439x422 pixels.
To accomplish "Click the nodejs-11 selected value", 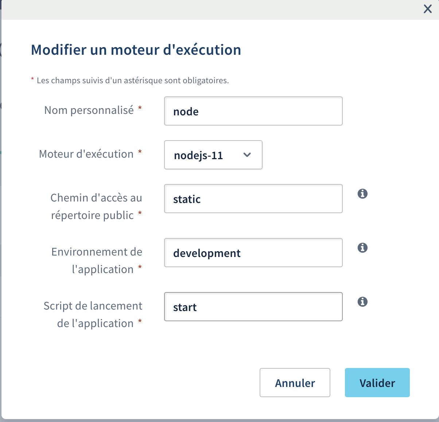I will pyautogui.click(x=198, y=156).
